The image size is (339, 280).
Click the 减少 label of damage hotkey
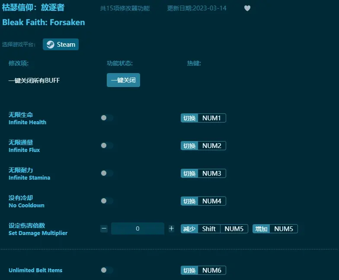[x=189, y=229]
